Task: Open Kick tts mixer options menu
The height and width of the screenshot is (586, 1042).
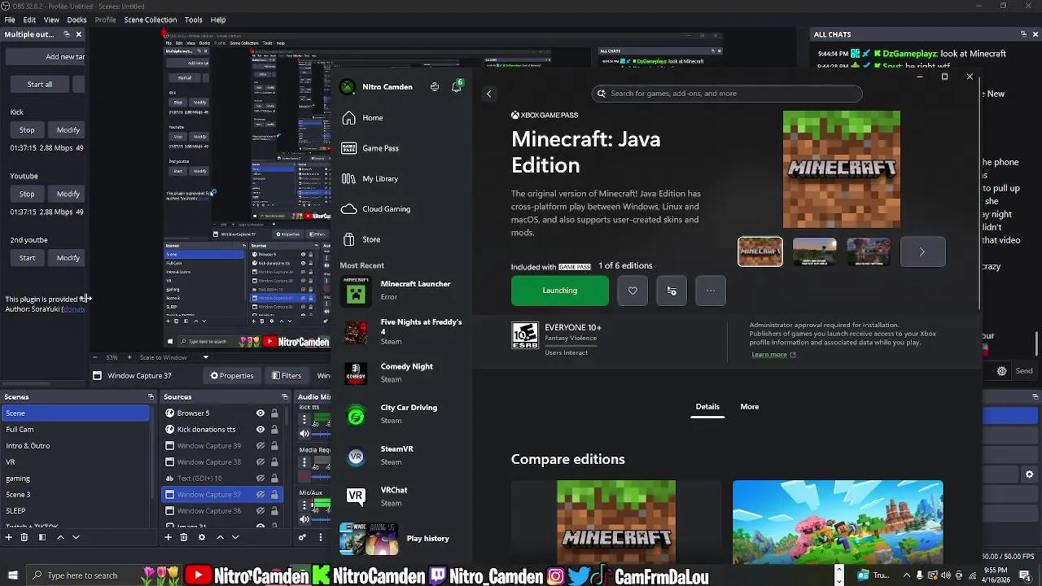Action: click(304, 420)
